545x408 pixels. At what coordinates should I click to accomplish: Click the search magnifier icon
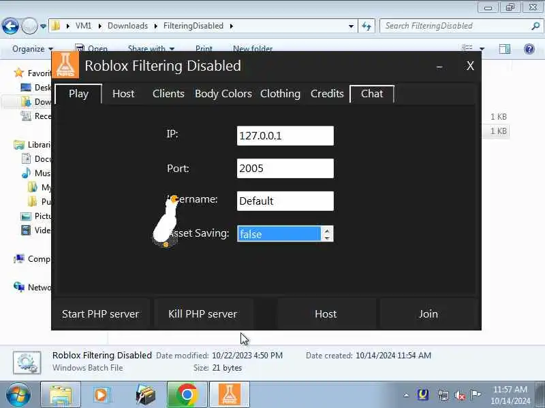point(535,26)
